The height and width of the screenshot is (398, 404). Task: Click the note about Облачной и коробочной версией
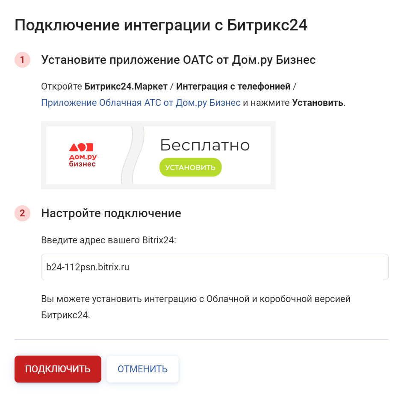196,307
